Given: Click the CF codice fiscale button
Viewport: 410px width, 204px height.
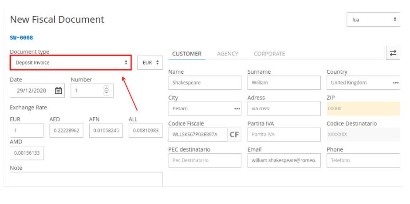Looking at the screenshot, I should tap(234, 135).
